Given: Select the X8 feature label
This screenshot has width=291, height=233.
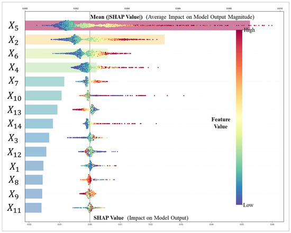Looking at the screenshot, I should (x=14, y=180).
